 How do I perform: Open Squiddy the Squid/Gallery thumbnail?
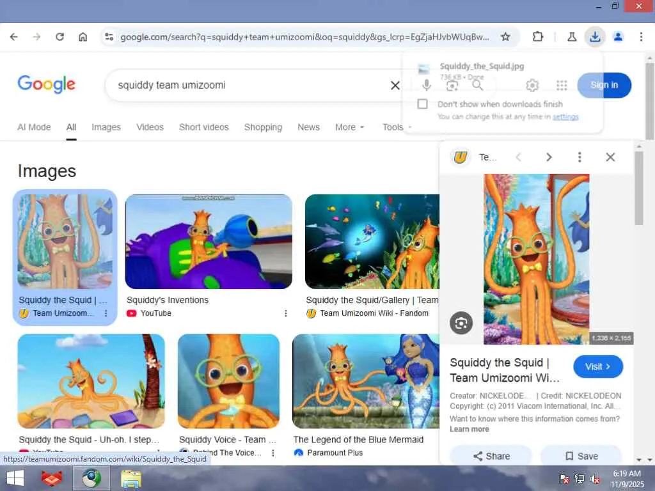tap(372, 242)
